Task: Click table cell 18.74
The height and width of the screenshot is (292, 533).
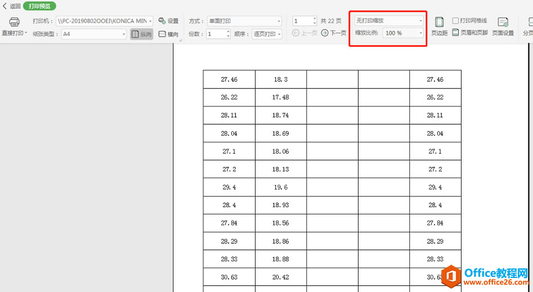Action: tap(281, 115)
